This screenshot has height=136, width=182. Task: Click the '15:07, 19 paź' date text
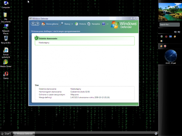[171, 63]
